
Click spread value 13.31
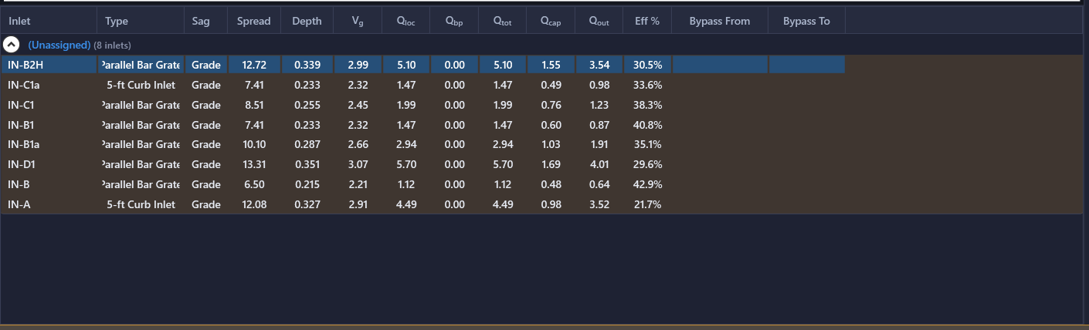[x=254, y=164]
